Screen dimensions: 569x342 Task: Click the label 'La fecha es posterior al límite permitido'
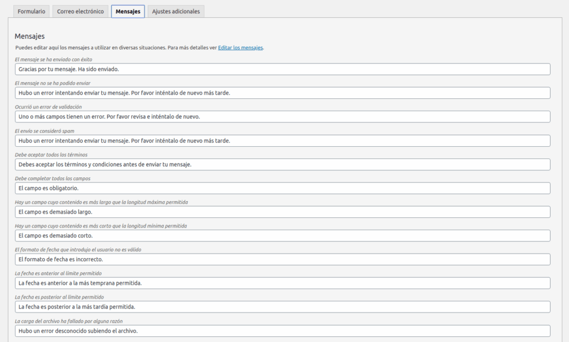pyautogui.click(x=59, y=297)
